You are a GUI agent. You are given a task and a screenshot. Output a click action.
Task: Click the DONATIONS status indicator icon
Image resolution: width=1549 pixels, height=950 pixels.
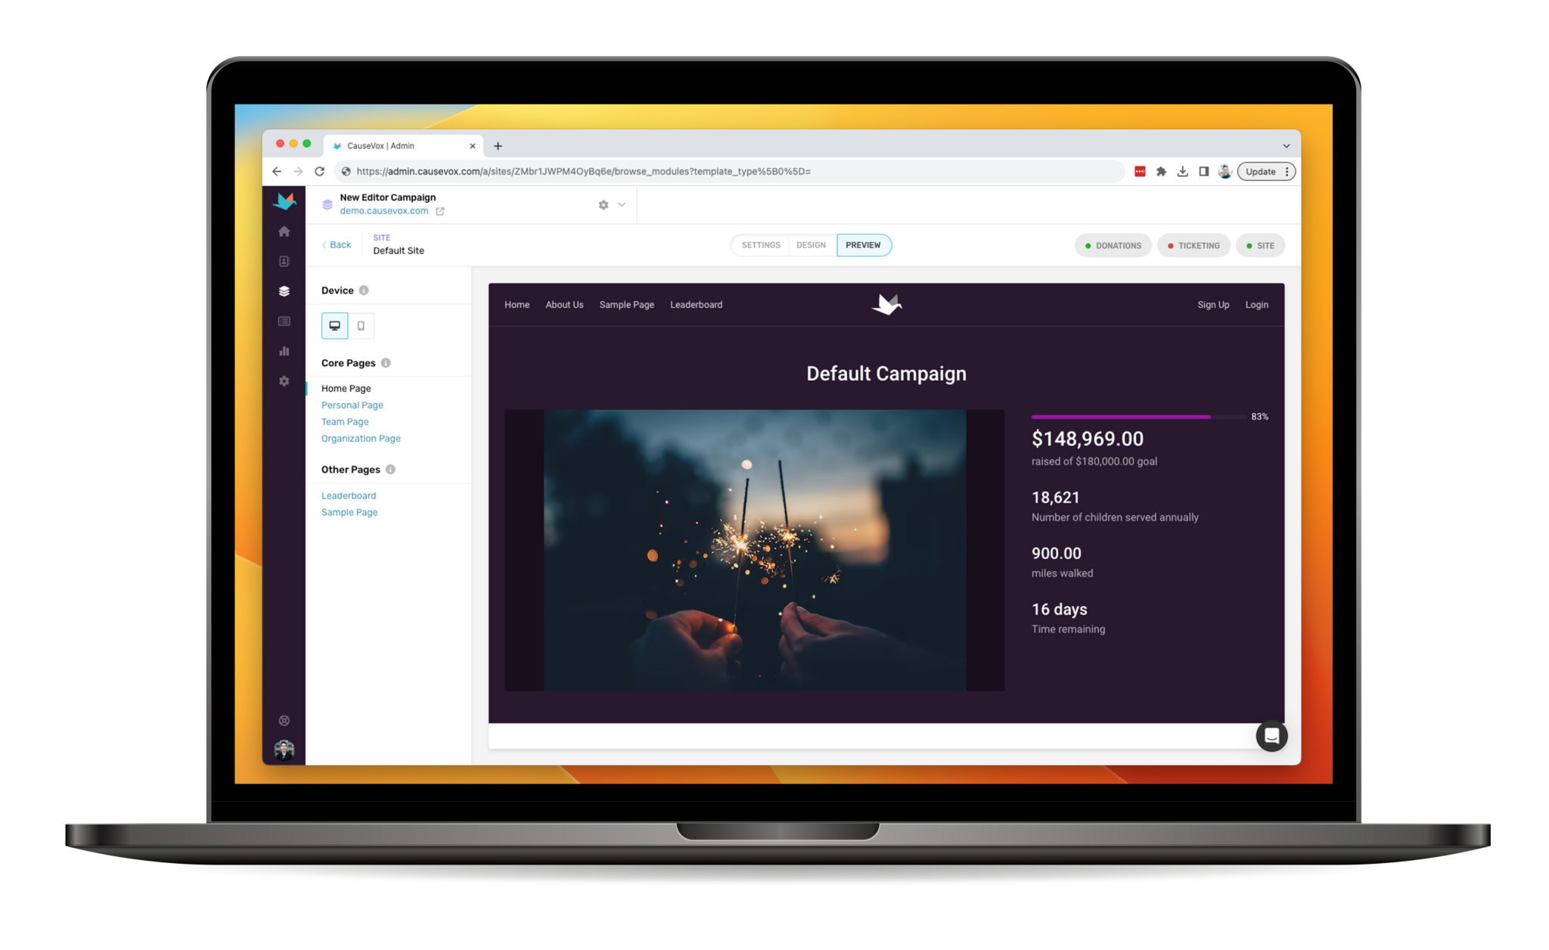tap(1088, 244)
